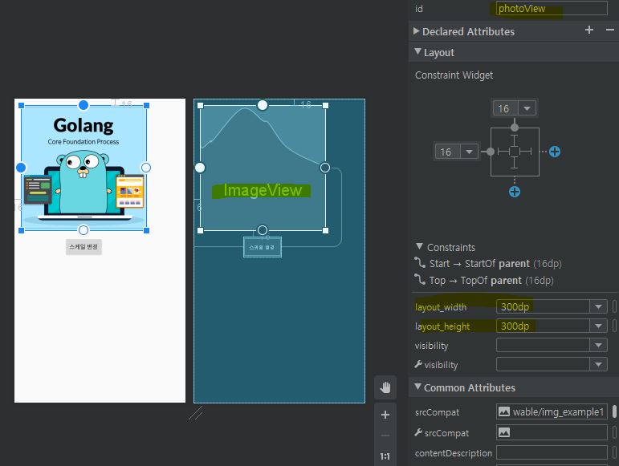Add a declared attribute with plus icon
The image size is (619, 466).
click(589, 30)
